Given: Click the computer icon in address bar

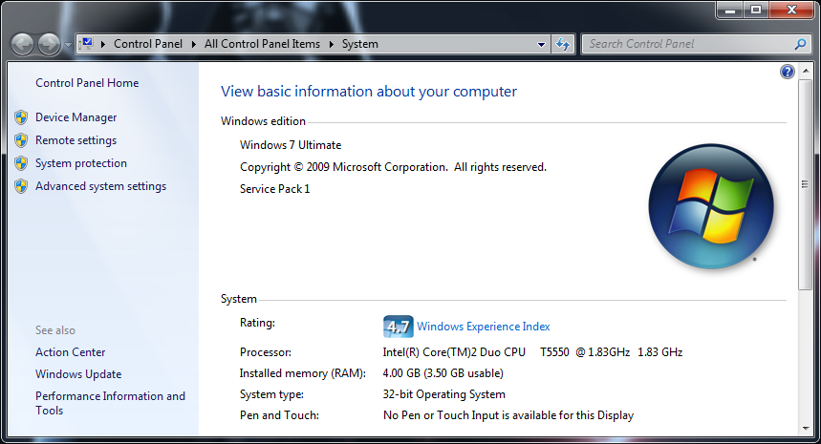Looking at the screenshot, I should (x=87, y=44).
